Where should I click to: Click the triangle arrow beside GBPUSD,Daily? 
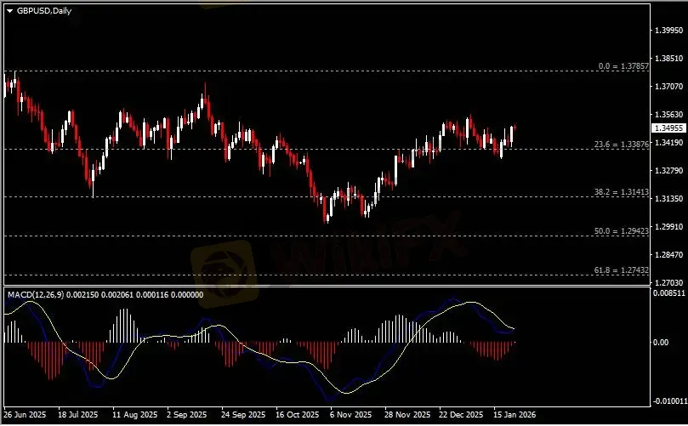pyautogui.click(x=9, y=10)
